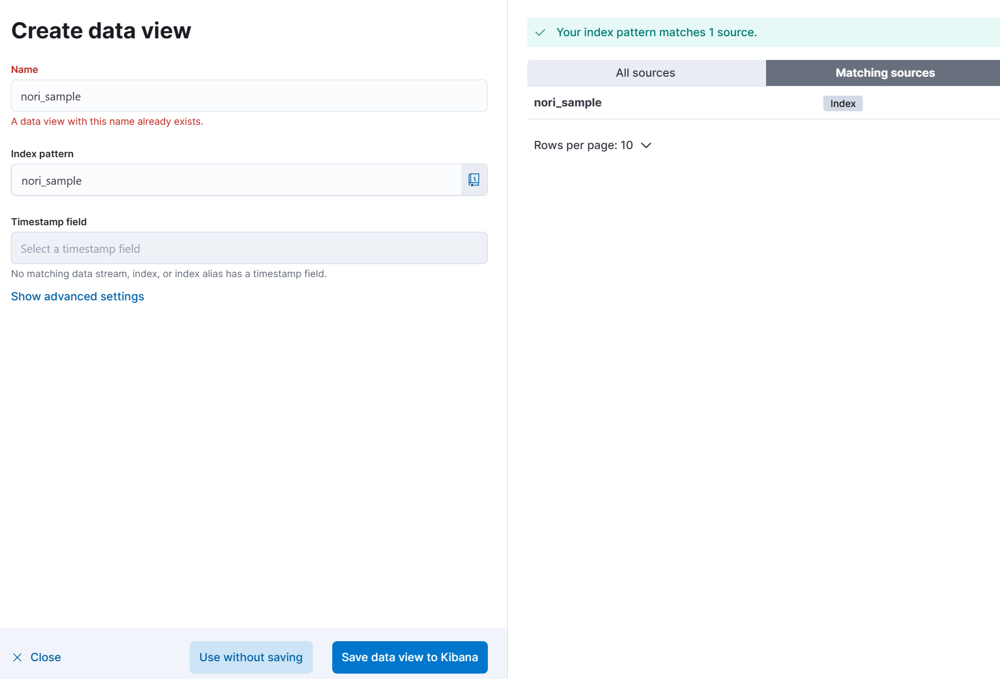
Task: Click the no timestamp field help text
Action: pyautogui.click(x=169, y=274)
